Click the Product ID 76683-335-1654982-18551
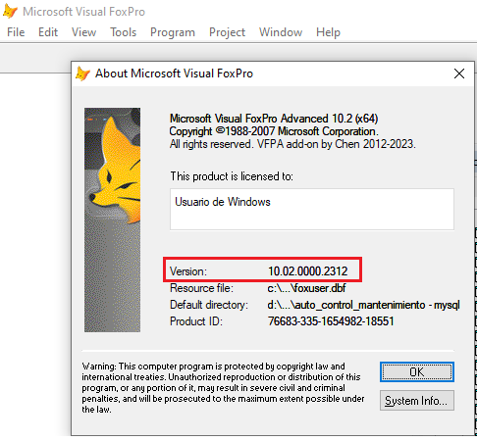 [331, 321]
